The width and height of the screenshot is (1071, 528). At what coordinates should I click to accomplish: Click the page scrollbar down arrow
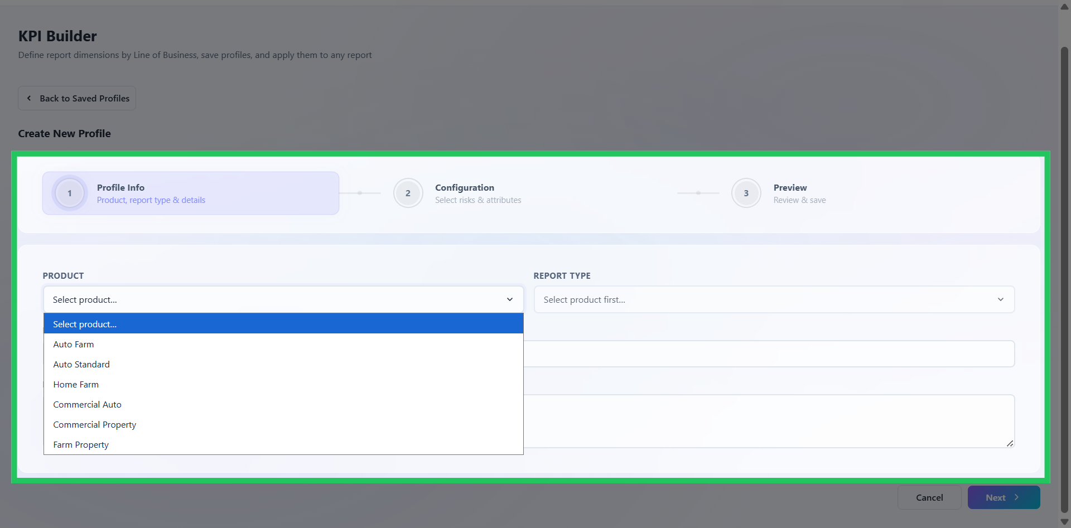[1064, 522]
